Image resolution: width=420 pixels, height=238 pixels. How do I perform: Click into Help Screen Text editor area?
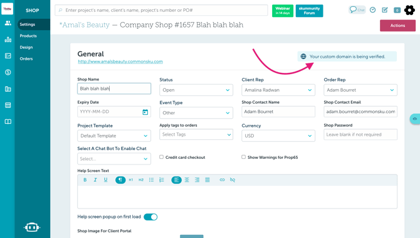point(238,197)
